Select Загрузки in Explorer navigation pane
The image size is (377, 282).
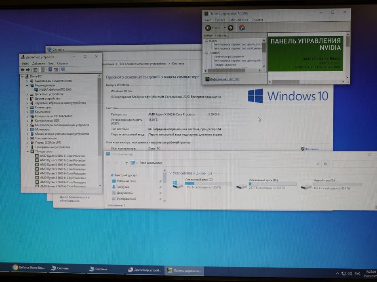pyautogui.click(x=123, y=187)
